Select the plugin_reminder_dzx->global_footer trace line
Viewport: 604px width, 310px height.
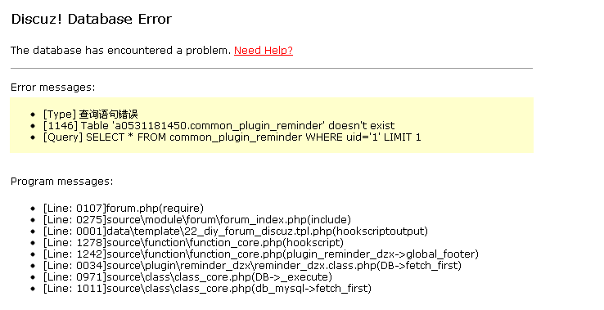click(261, 254)
